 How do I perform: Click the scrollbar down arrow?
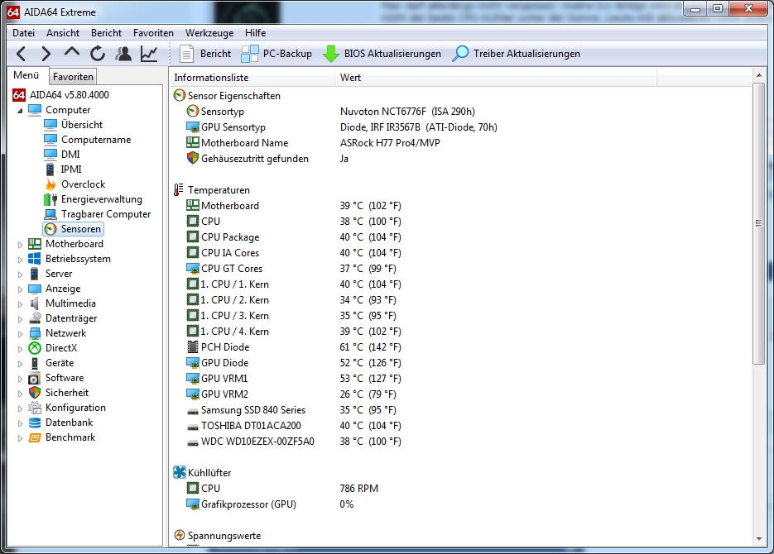click(759, 539)
